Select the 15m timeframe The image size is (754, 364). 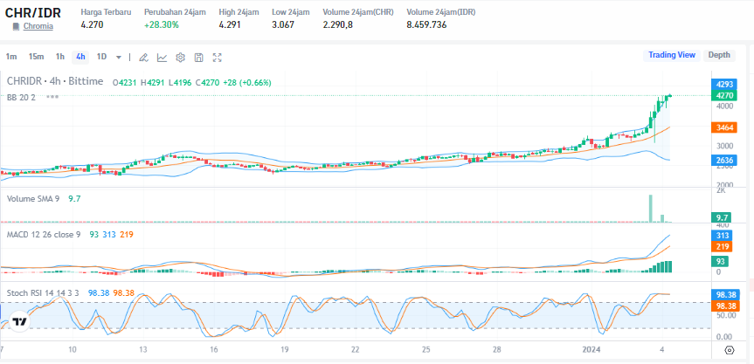coord(36,57)
